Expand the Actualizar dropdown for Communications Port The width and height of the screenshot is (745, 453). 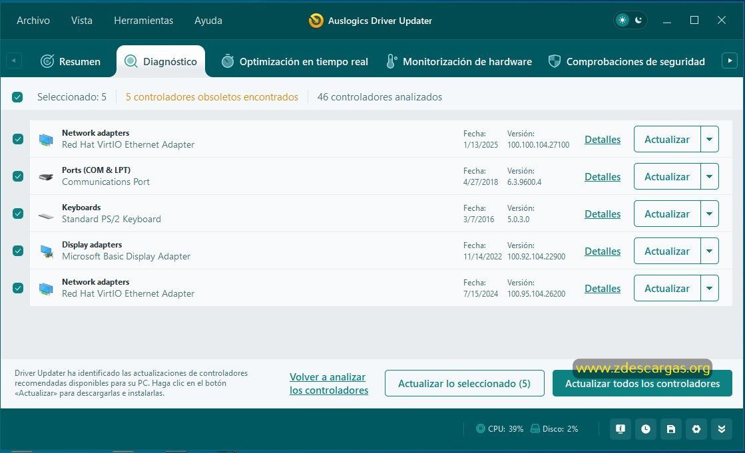click(x=709, y=176)
